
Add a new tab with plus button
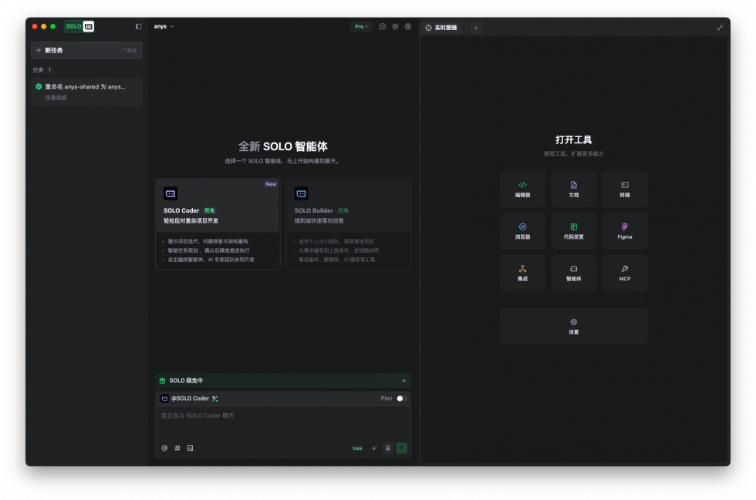(476, 28)
